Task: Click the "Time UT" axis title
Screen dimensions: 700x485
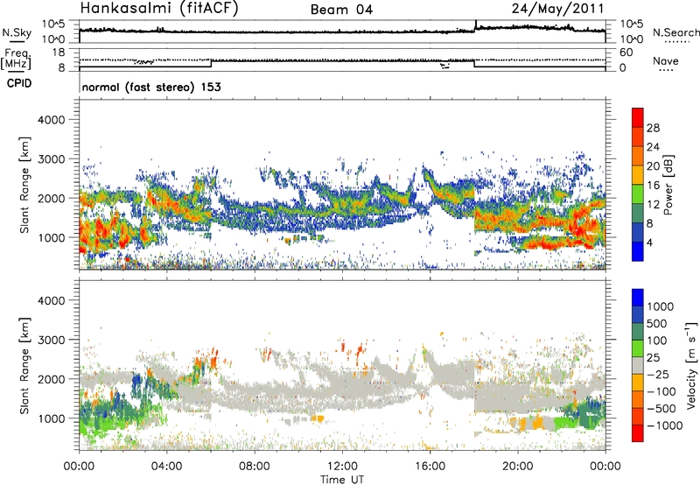Action: tap(342, 480)
